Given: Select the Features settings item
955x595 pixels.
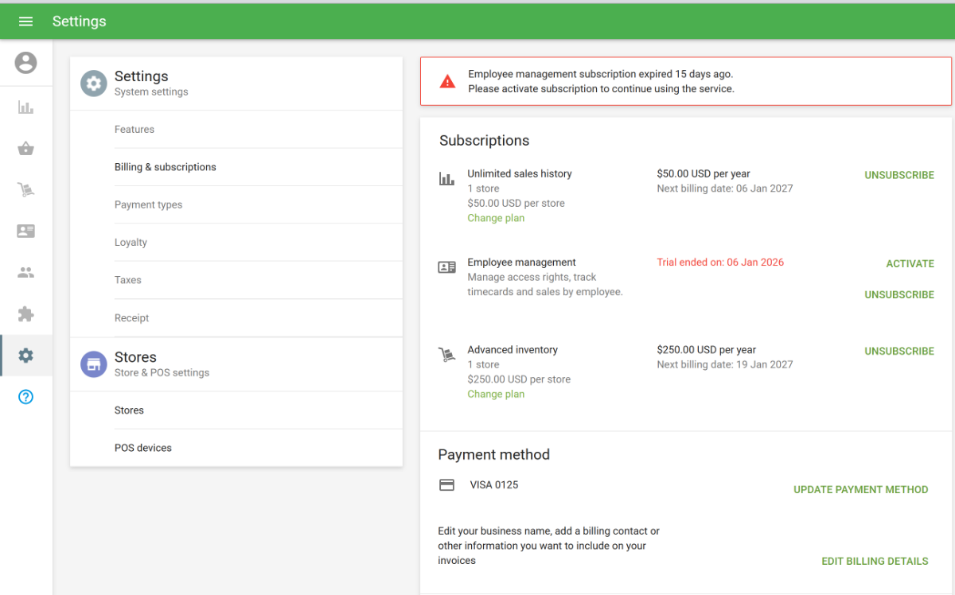Looking at the screenshot, I should (x=134, y=130).
